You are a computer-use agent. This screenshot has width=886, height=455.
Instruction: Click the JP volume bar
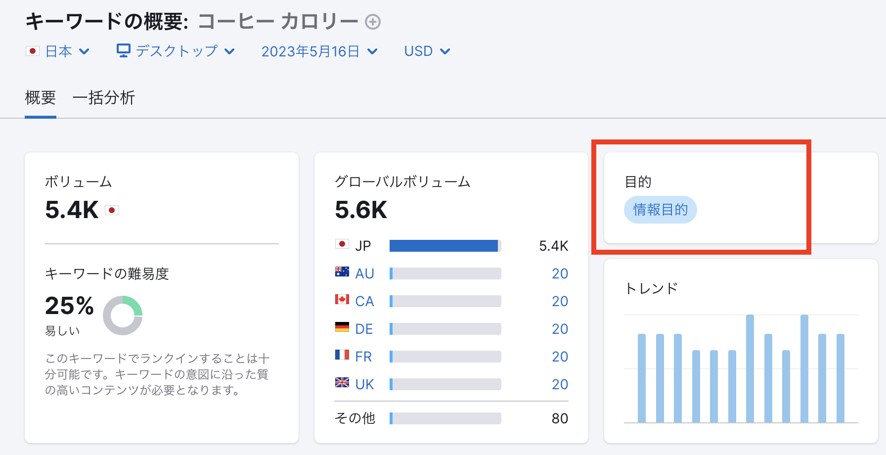445,246
